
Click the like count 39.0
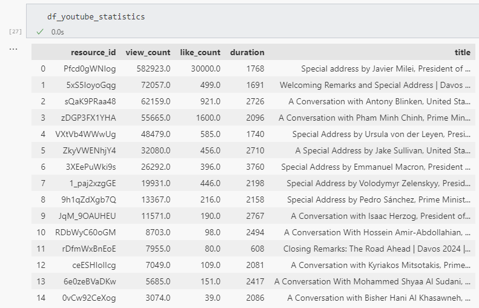pyautogui.click(x=213, y=298)
